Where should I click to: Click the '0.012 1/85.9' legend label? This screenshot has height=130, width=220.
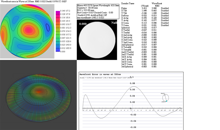[x=66, y=48]
